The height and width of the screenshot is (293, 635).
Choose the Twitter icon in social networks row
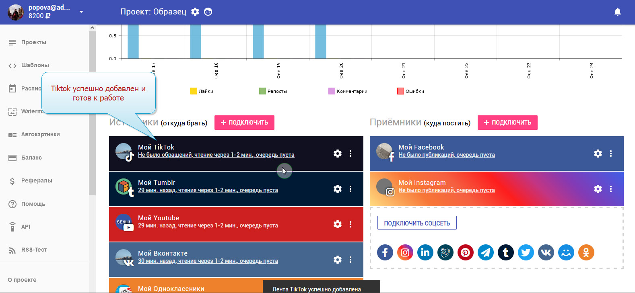coord(526,252)
